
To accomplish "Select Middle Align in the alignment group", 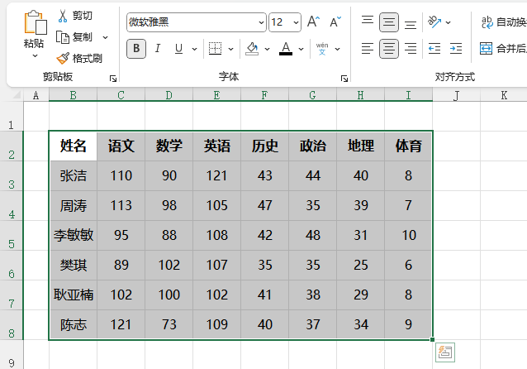I will tap(389, 22).
